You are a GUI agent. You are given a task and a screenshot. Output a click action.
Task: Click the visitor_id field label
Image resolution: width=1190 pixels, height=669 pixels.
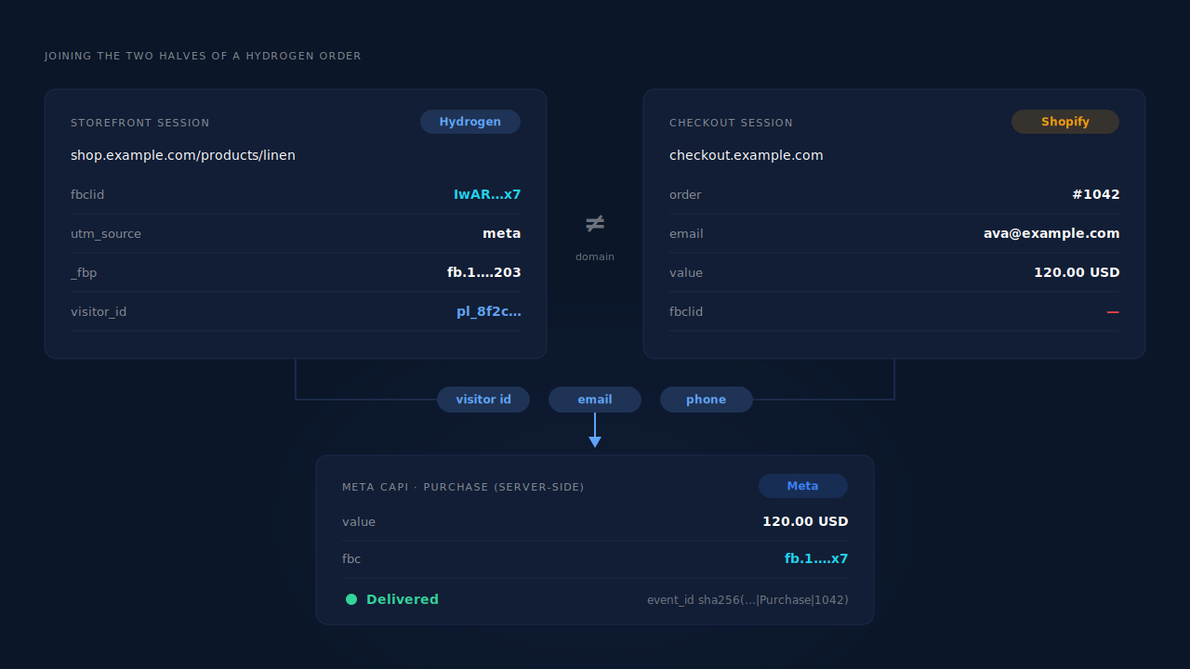click(x=99, y=312)
